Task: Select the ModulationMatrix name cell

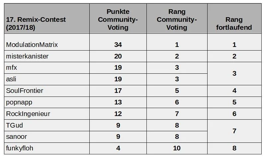Action: (x=47, y=42)
